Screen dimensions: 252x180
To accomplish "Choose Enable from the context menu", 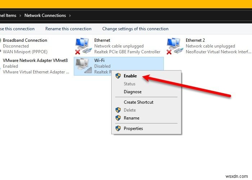I will pos(130,76).
